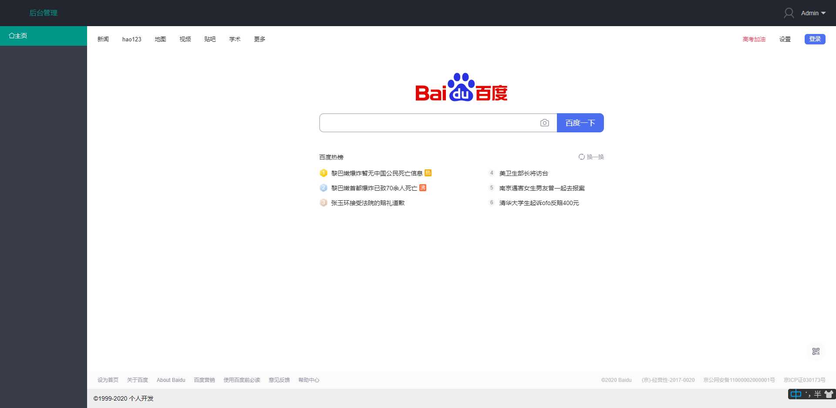Click the 帮助中心 footer link
836x408 pixels.
coord(309,380)
